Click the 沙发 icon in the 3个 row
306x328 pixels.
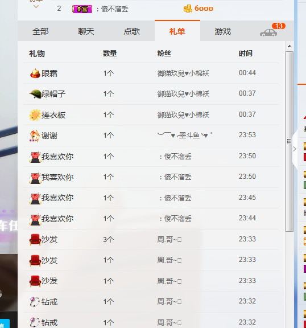(x=35, y=240)
